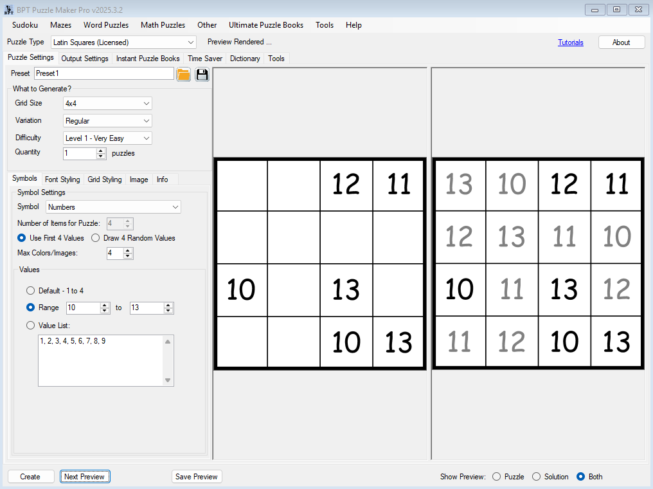653x489 pixels.
Task: Expand the Grid Size dropdown
Action: tap(107, 104)
